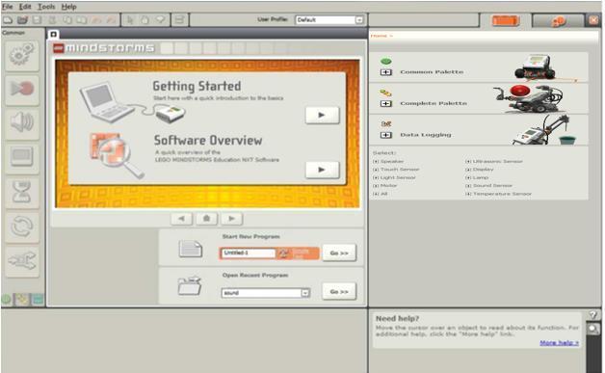Toggle the All checkbox
This screenshot has height=373, width=605.
tap(376, 194)
